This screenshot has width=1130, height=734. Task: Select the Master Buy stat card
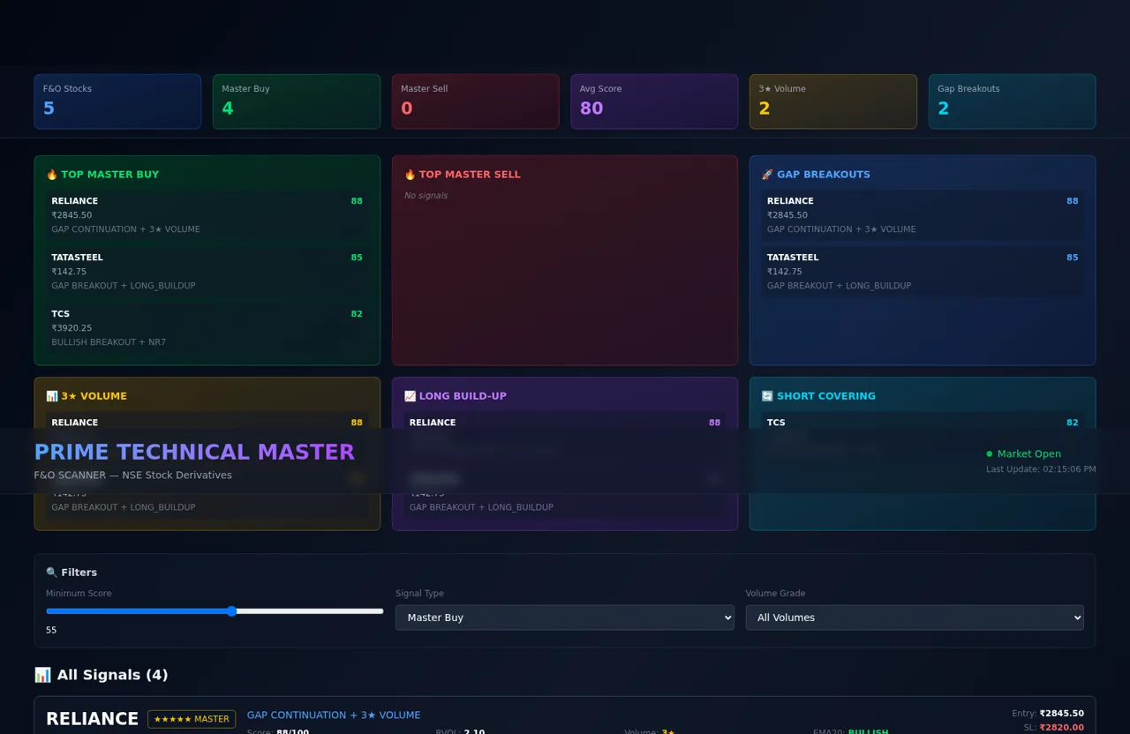pyautogui.click(x=297, y=101)
